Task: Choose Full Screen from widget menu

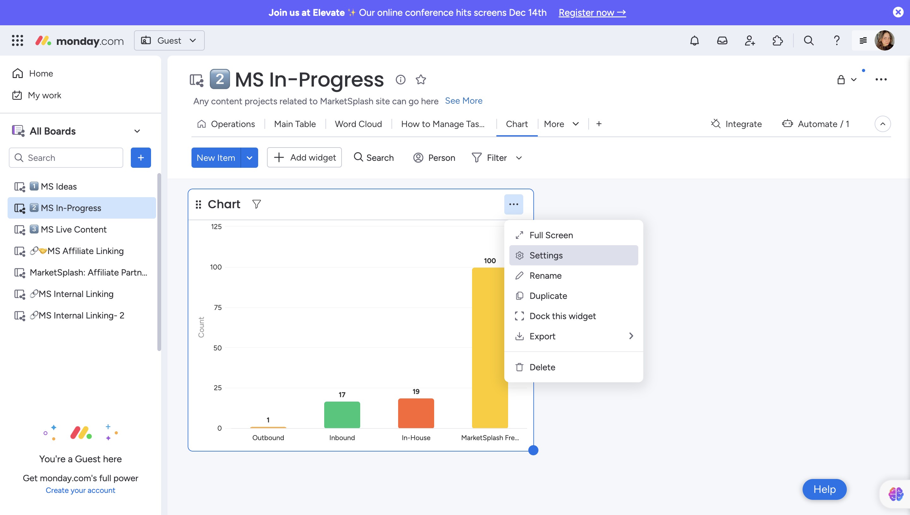Action: click(573, 235)
